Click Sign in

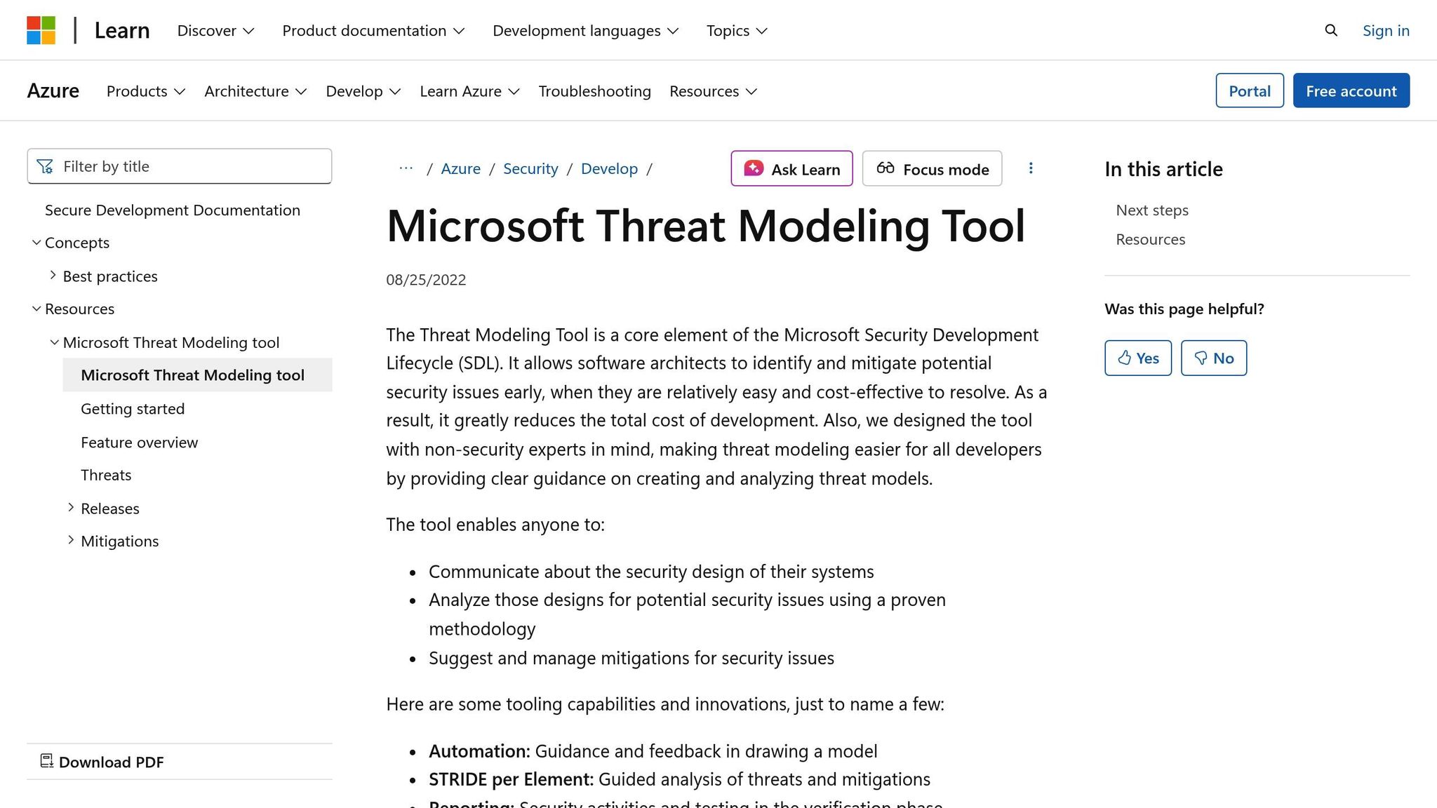point(1386,30)
